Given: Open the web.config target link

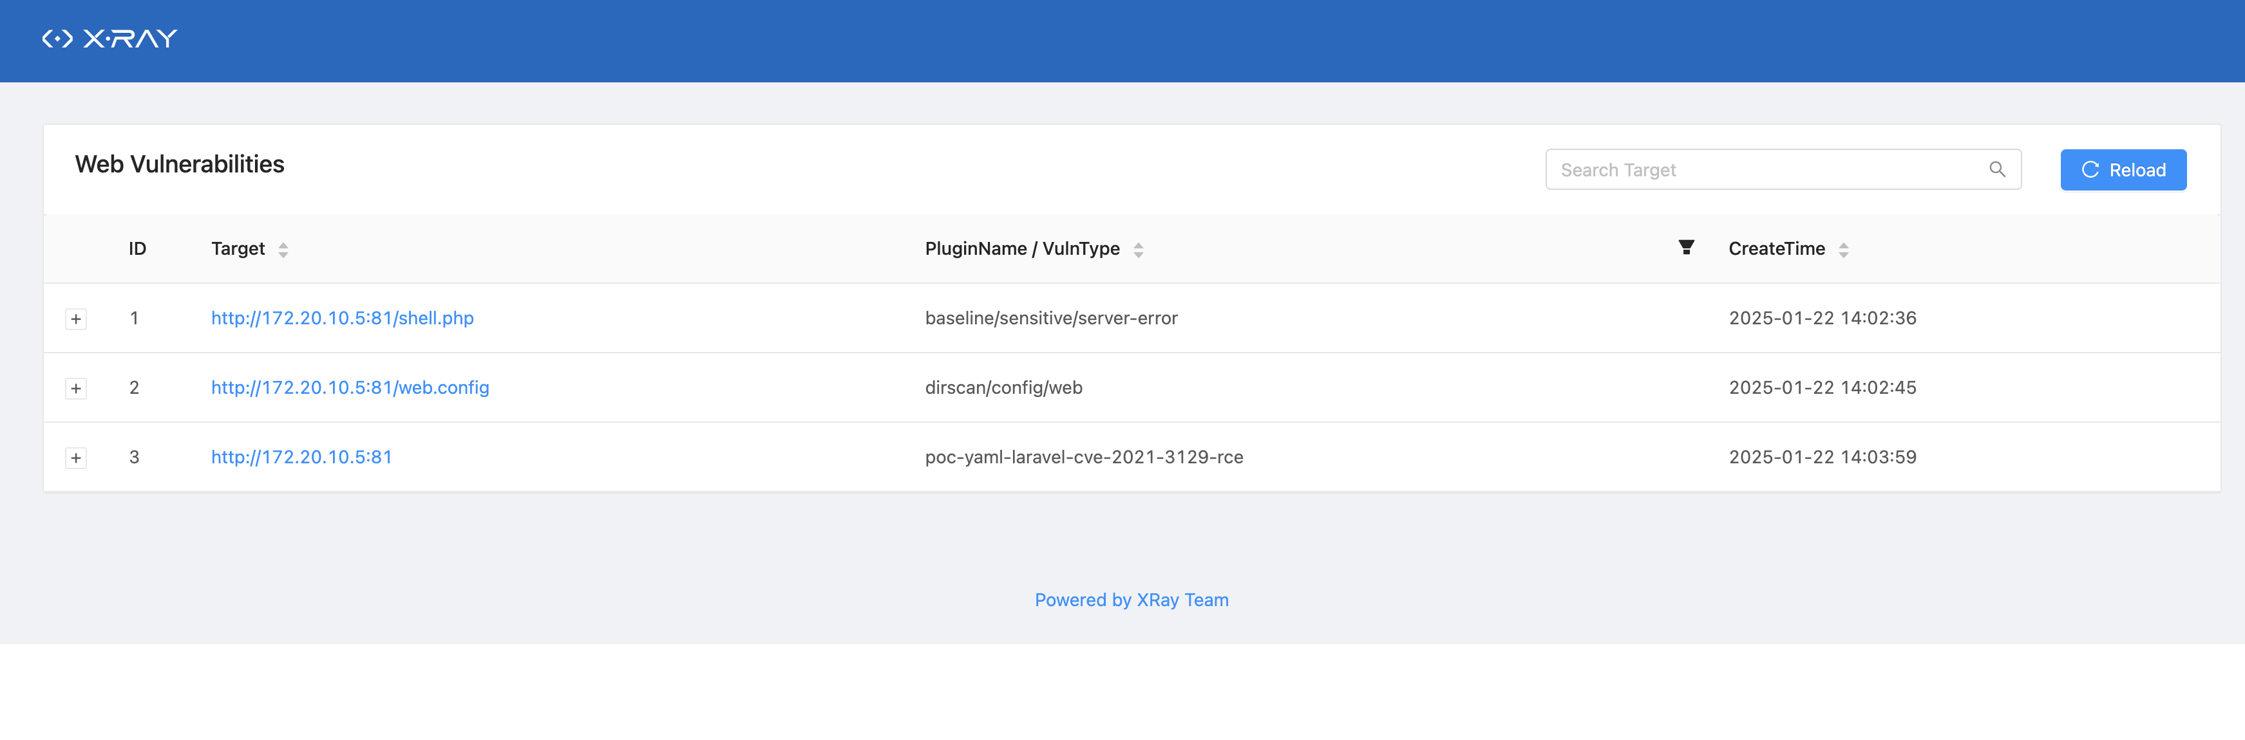Looking at the screenshot, I should click(x=350, y=387).
